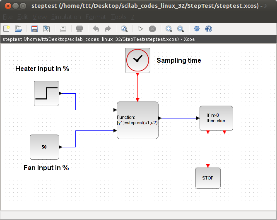The width and height of the screenshot is (277, 220).
Task: Click the print diagram icon
Action: (x=63, y=29)
